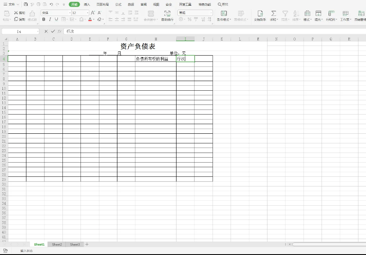Image resolution: width=366 pixels, height=255 pixels.
Task: Cancel cell entry with the X button
Action: [x=46, y=31]
